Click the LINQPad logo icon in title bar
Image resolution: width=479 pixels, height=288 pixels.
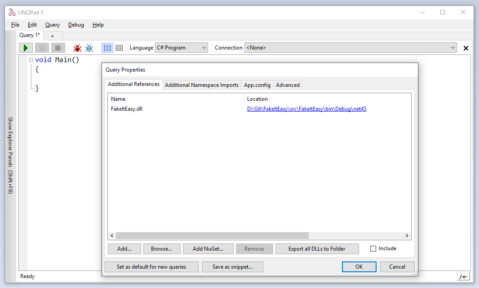point(12,12)
